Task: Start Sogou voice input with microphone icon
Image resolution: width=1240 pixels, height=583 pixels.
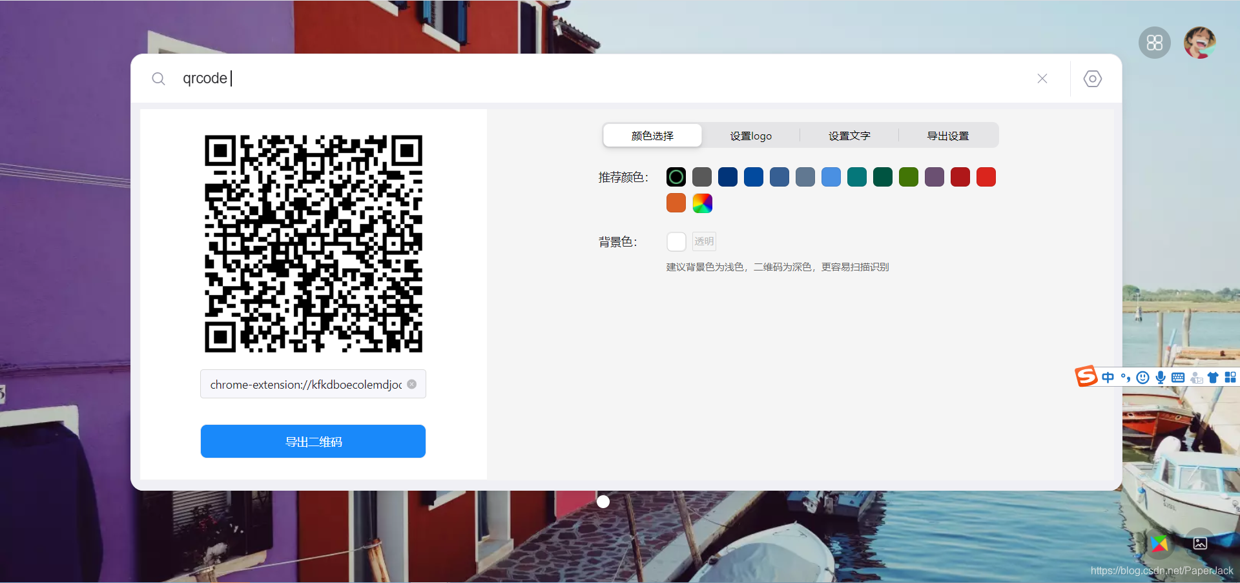Action: coord(1161,377)
